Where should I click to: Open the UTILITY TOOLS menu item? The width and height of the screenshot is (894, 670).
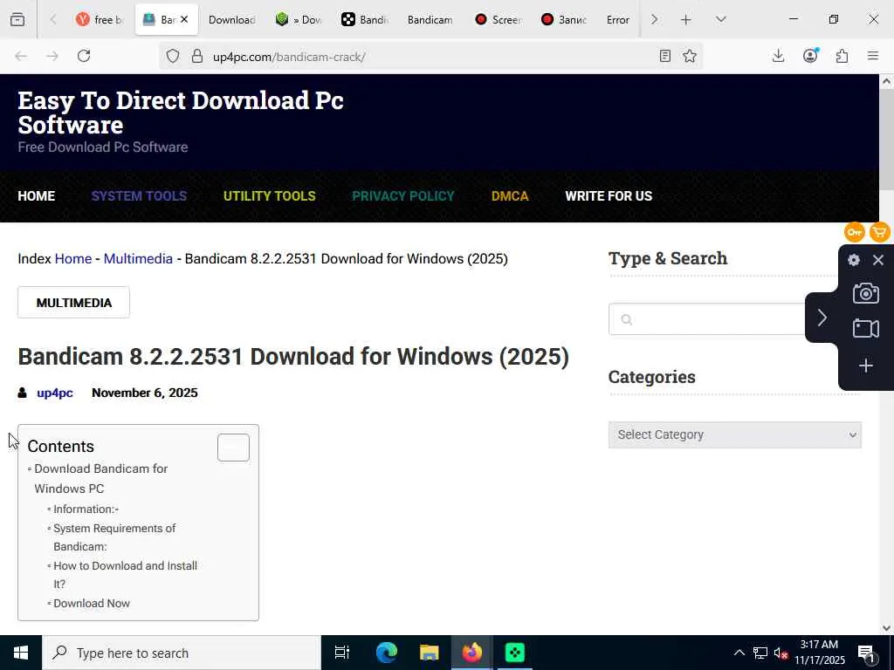[x=269, y=196]
